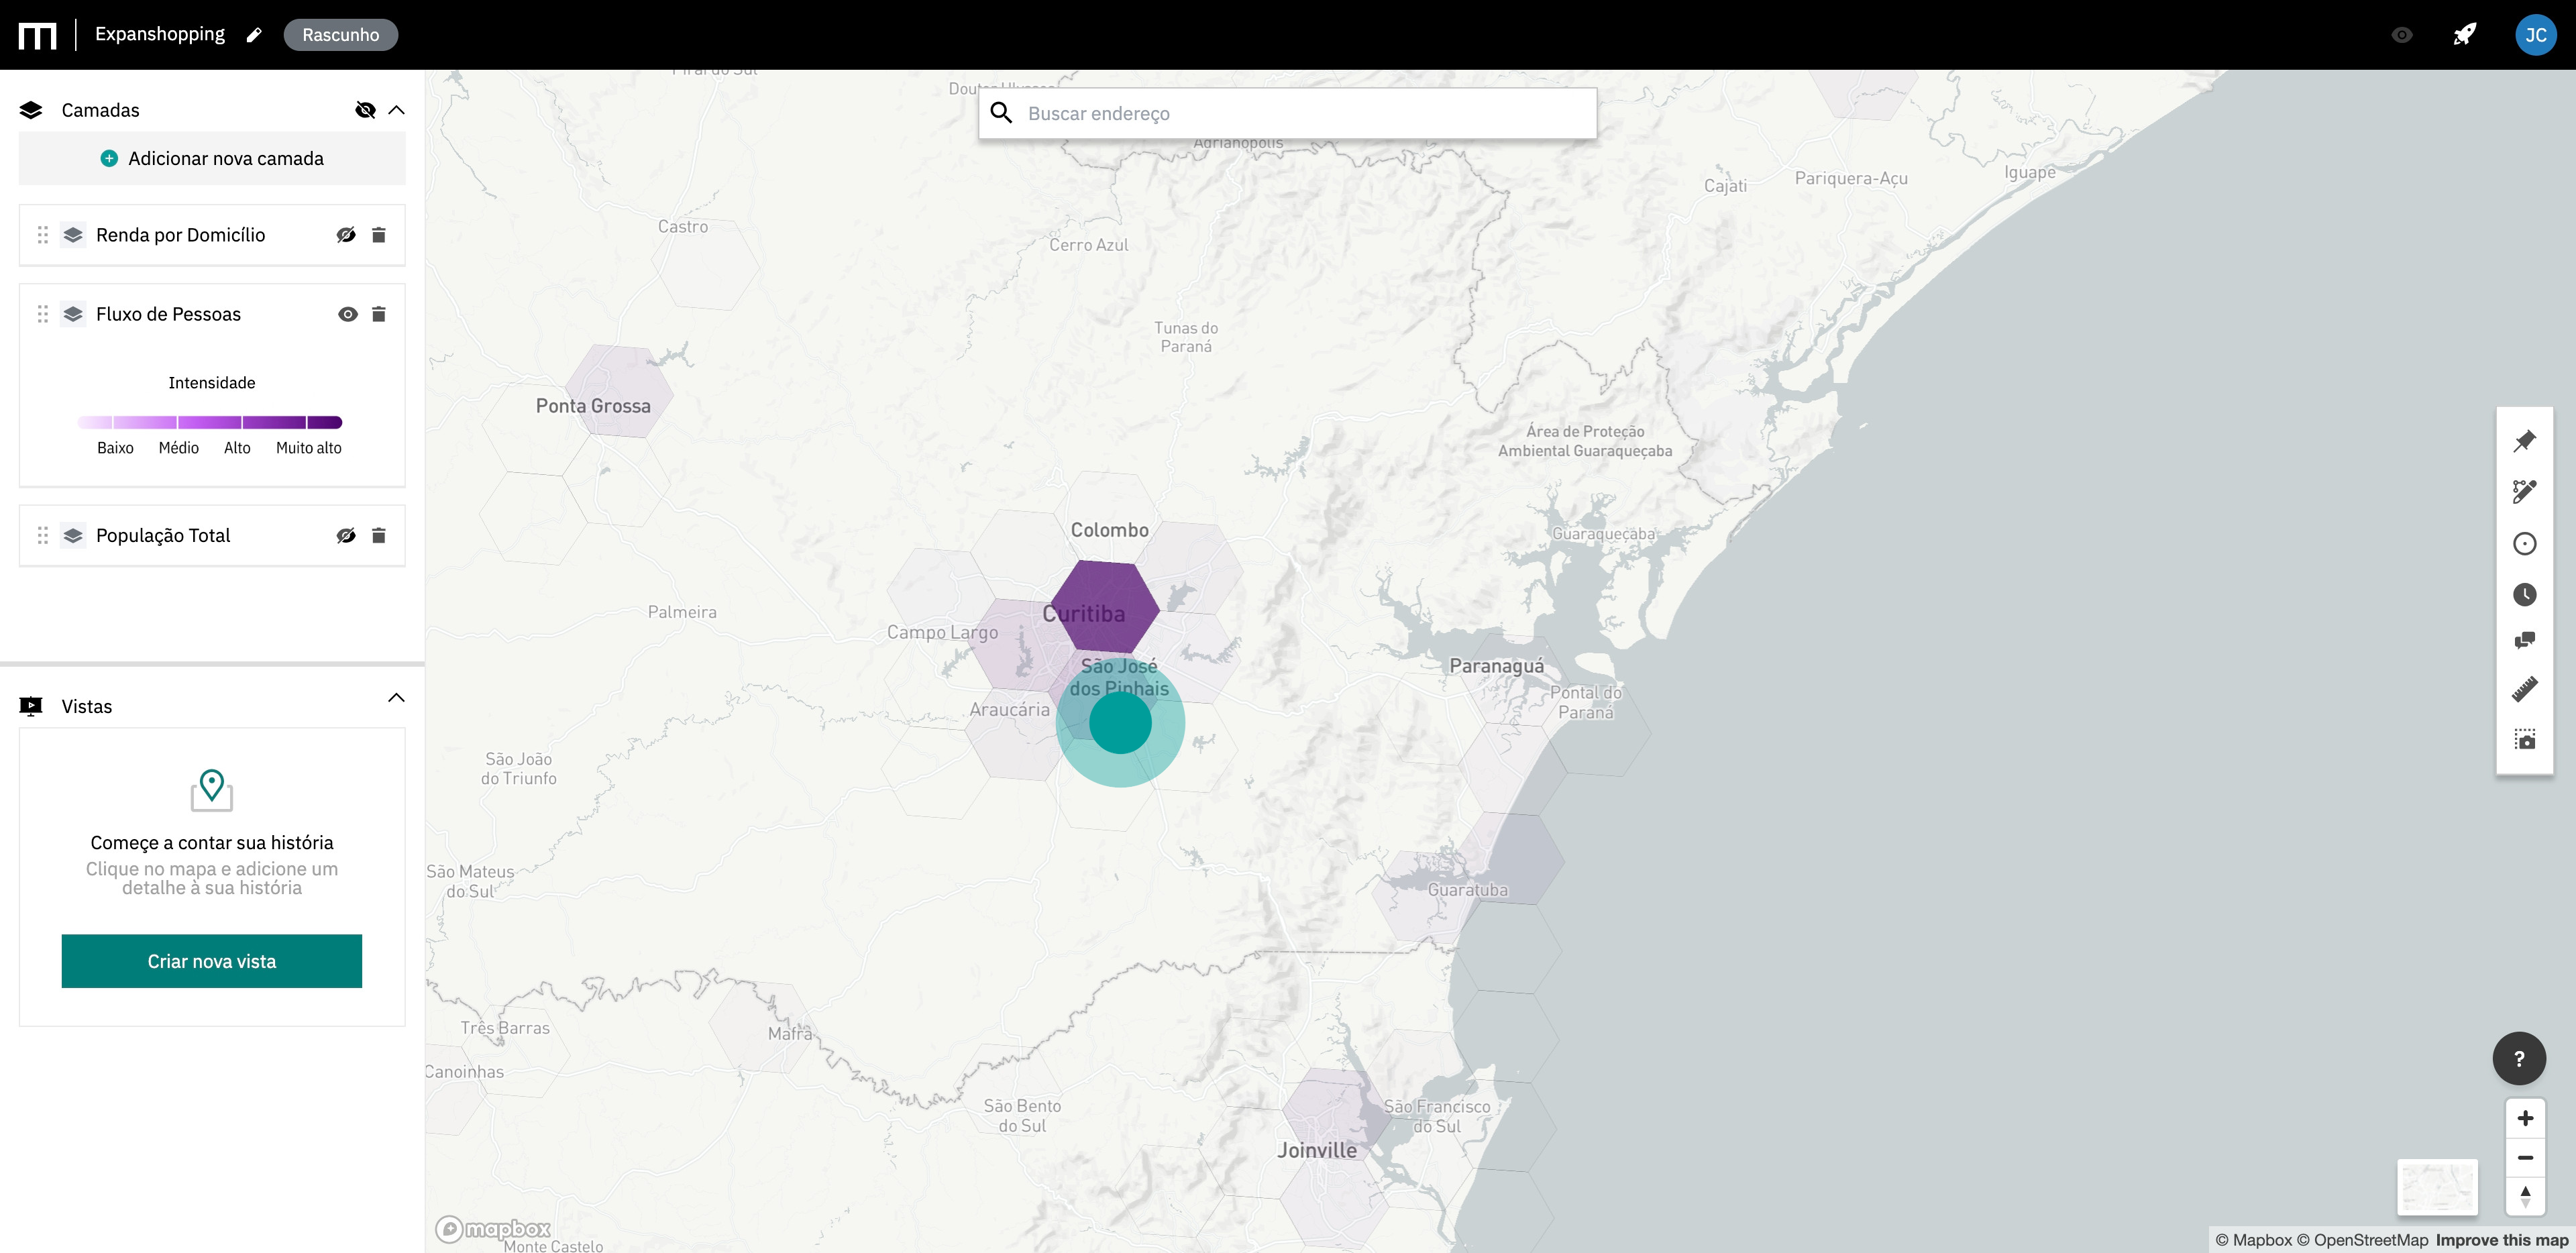Edit project name with pencil icon
The image size is (2576, 1253).
(x=254, y=35)
